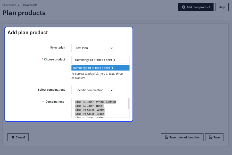Select the partially visible Size L combination
Screen dimensions: 232x155
(89, 117)
